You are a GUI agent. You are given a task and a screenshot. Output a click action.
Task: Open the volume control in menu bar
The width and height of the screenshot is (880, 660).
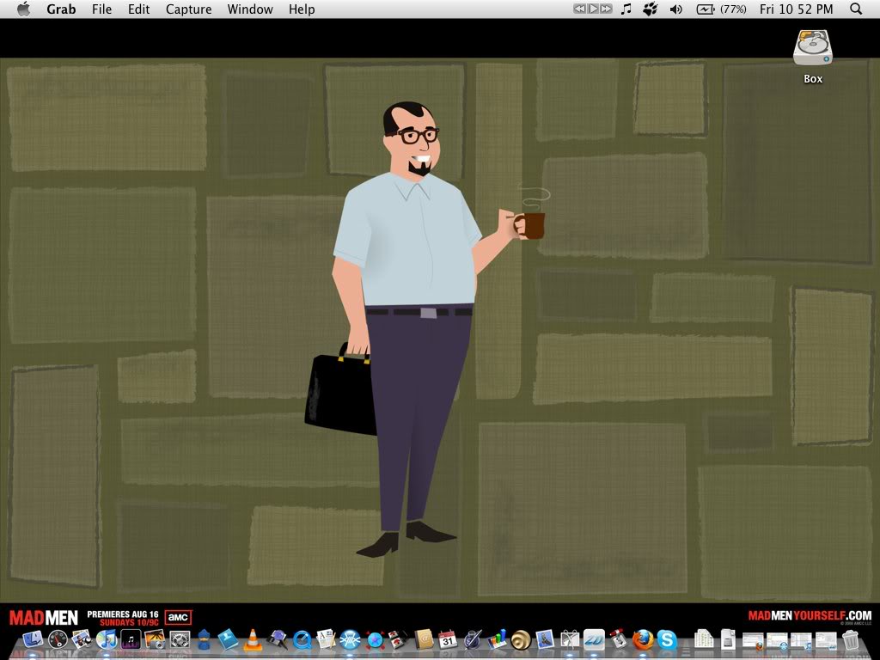tap(676, 9)
